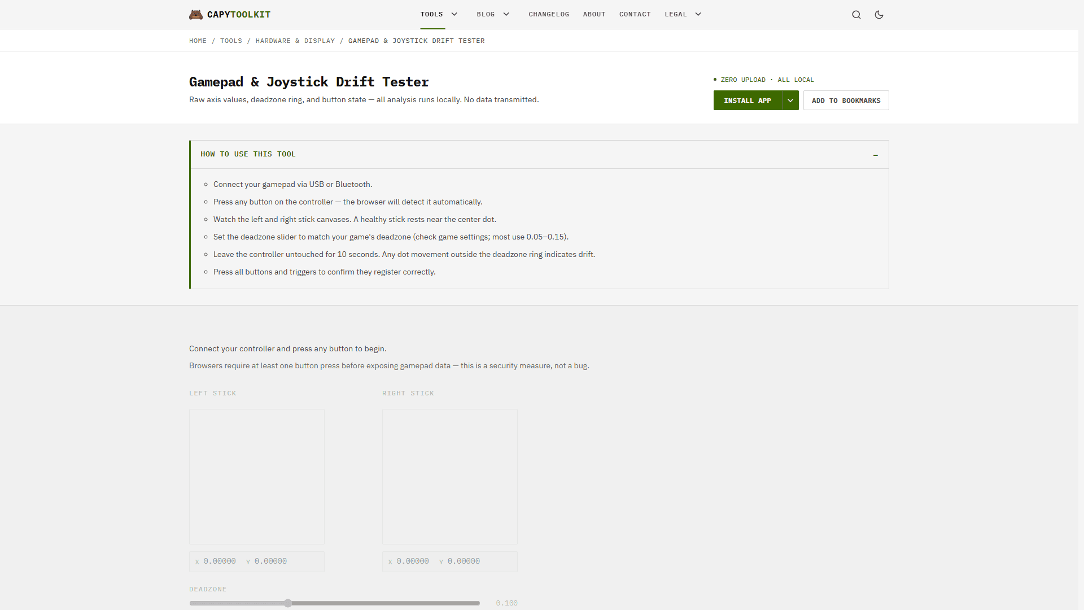Expand the Legal menu chevron

pos(698,14)
